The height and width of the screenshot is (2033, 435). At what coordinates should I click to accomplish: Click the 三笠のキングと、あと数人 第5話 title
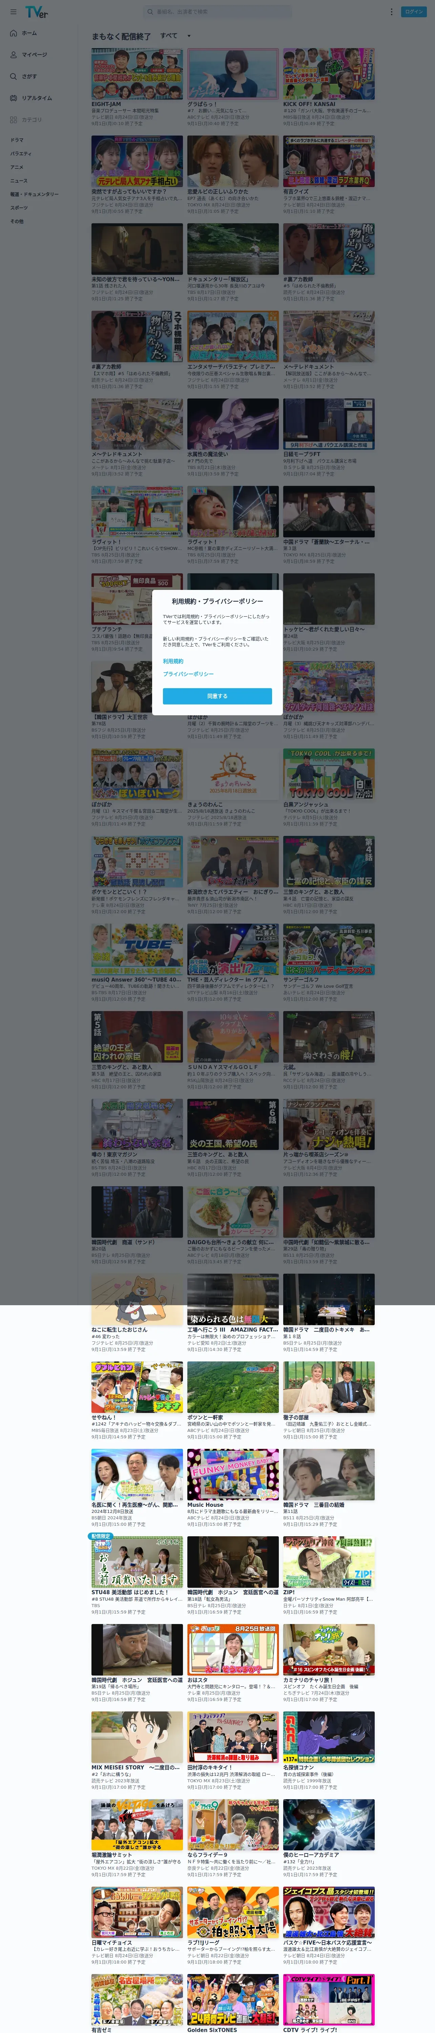point(122,1067)
